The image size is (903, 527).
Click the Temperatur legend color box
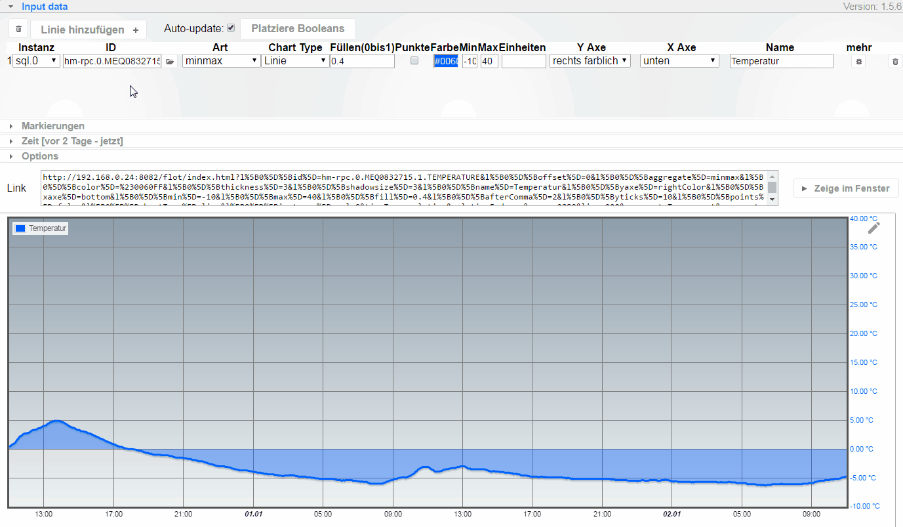tap(20, 228)
